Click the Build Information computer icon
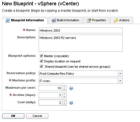This screenshot has width=140, height=122. click(x=54, y=20)
